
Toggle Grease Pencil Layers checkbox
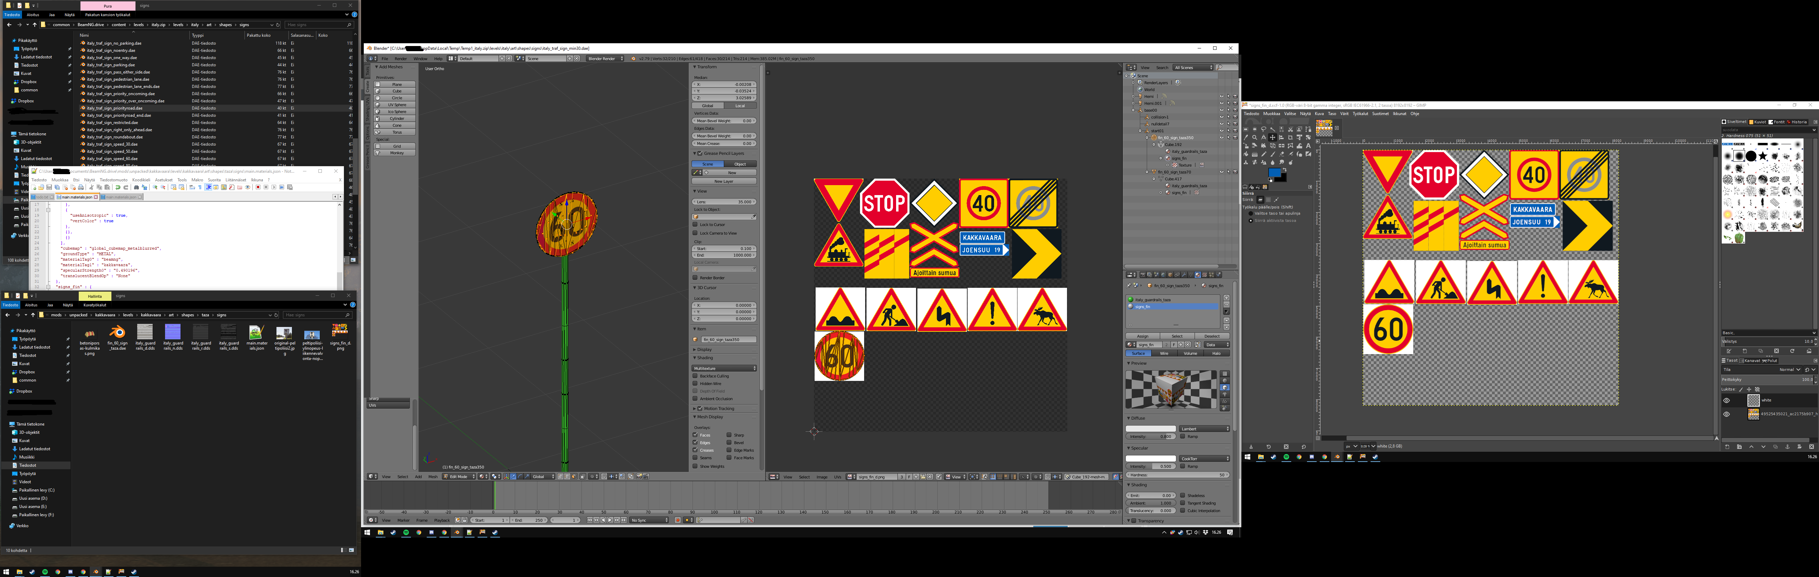click(x=700, y=154)
